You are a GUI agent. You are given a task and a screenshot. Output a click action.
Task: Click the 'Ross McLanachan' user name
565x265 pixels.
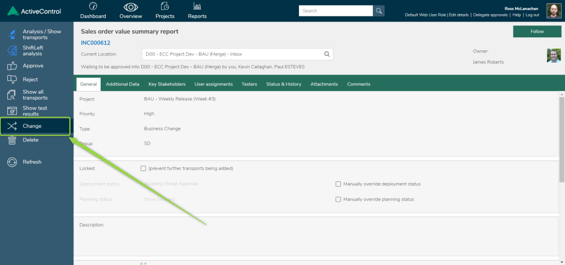[521, 8]
